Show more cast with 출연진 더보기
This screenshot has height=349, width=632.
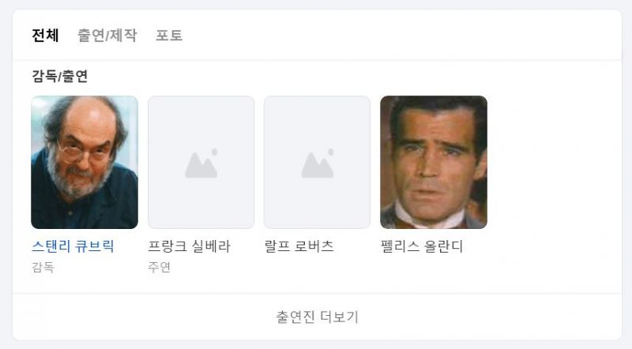click(x=317, y=317)
